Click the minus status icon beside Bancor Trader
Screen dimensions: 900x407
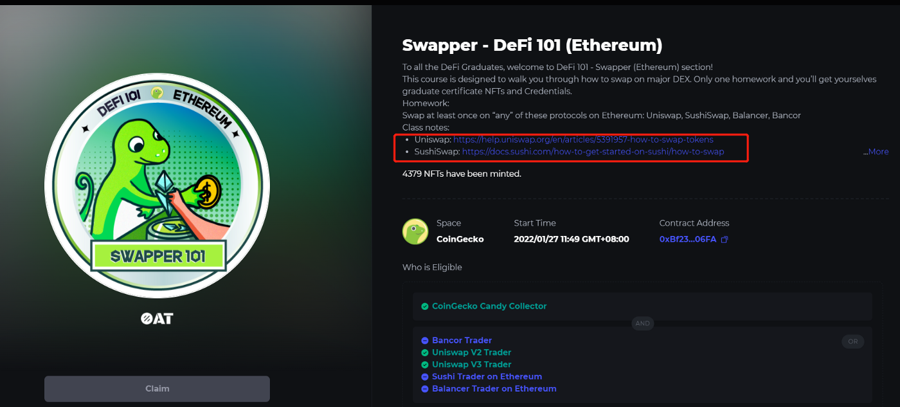pyautogui.click(x=424, y=341)
